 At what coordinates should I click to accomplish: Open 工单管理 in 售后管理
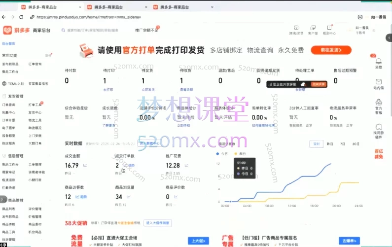click(x=35, y=165)
